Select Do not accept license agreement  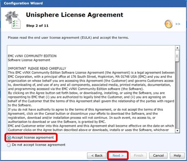[x=9, y=145]
